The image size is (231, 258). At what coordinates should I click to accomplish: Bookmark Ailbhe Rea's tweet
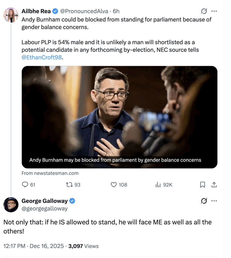pyautogui.click(x=202, y=185)
